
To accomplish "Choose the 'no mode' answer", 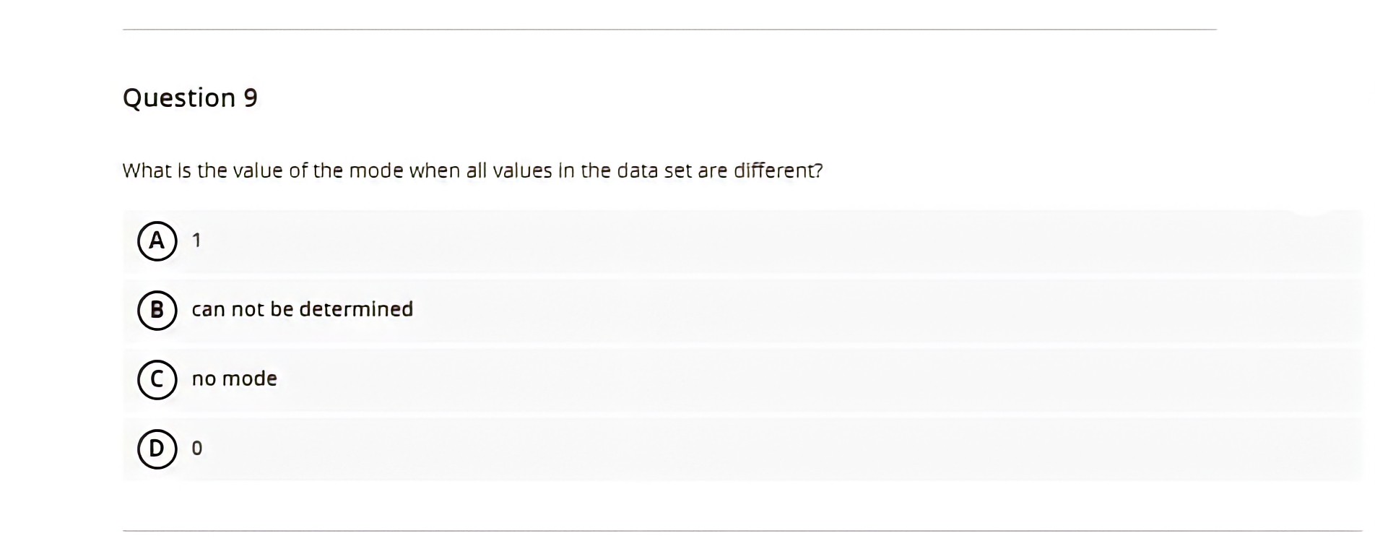I will click(234, 378).
